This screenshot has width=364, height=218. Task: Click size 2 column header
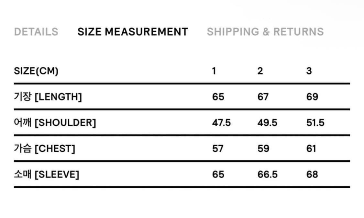coord(260,71)
